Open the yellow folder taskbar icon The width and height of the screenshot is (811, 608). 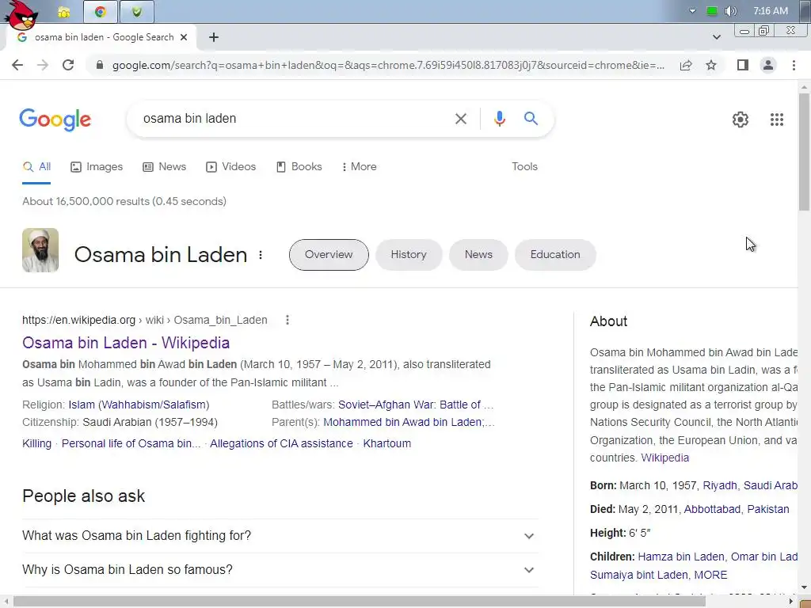click(x=63, y=13)
